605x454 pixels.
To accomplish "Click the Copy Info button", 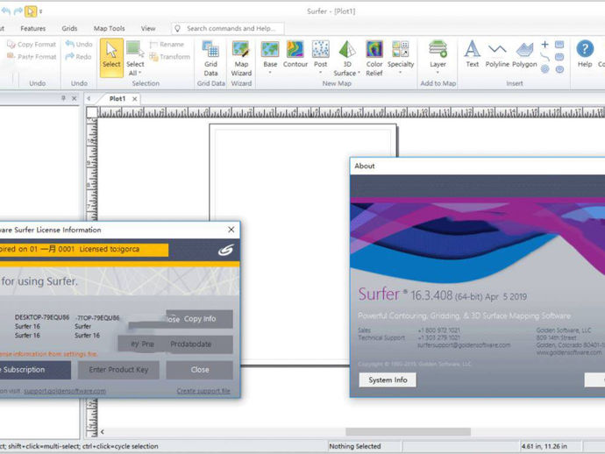I will tap(200, 319).
